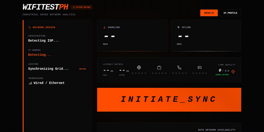Screen dimensions: 264x132
Task: Open the RESULTS tab
Action: tap(209, 13)
